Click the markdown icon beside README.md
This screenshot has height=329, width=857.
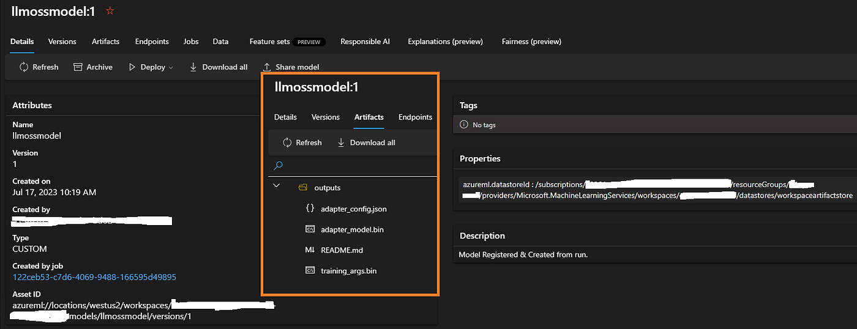tap(310, 250)
